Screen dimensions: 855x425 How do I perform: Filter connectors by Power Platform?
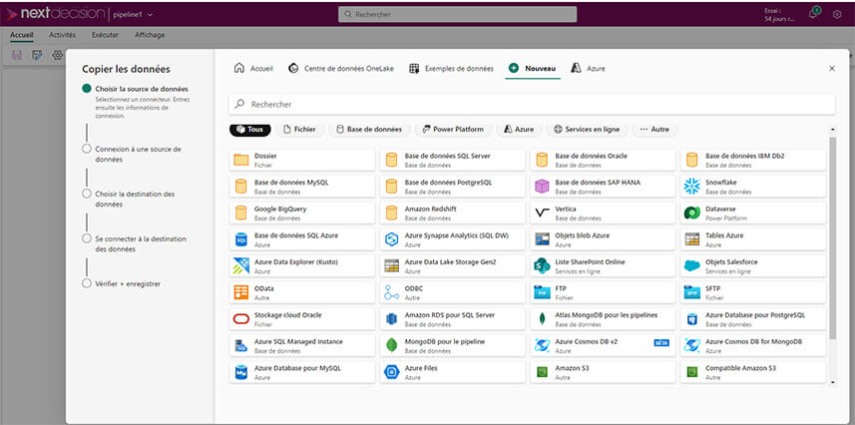pos(453,130)
